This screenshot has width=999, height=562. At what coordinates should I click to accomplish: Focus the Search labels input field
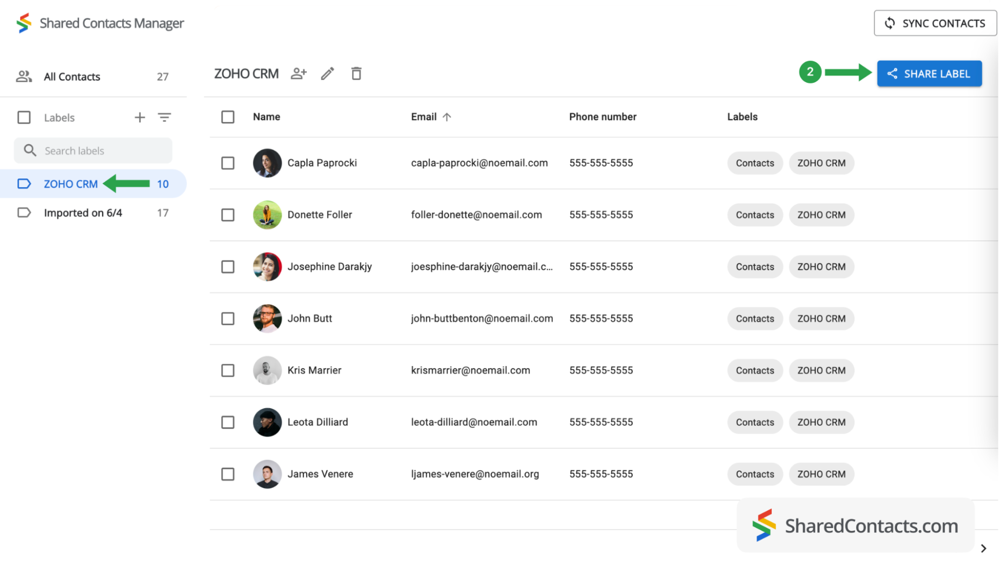pos(93,150)
